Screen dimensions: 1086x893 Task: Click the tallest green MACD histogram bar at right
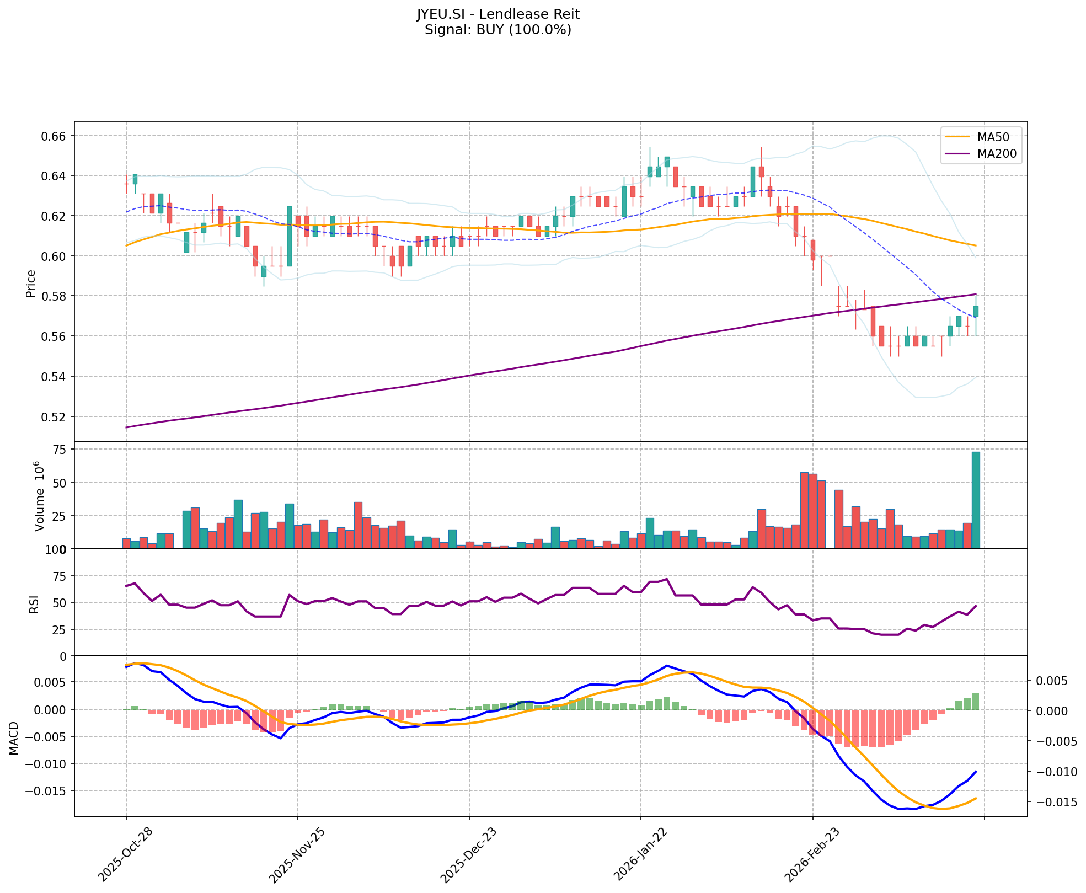976,701
